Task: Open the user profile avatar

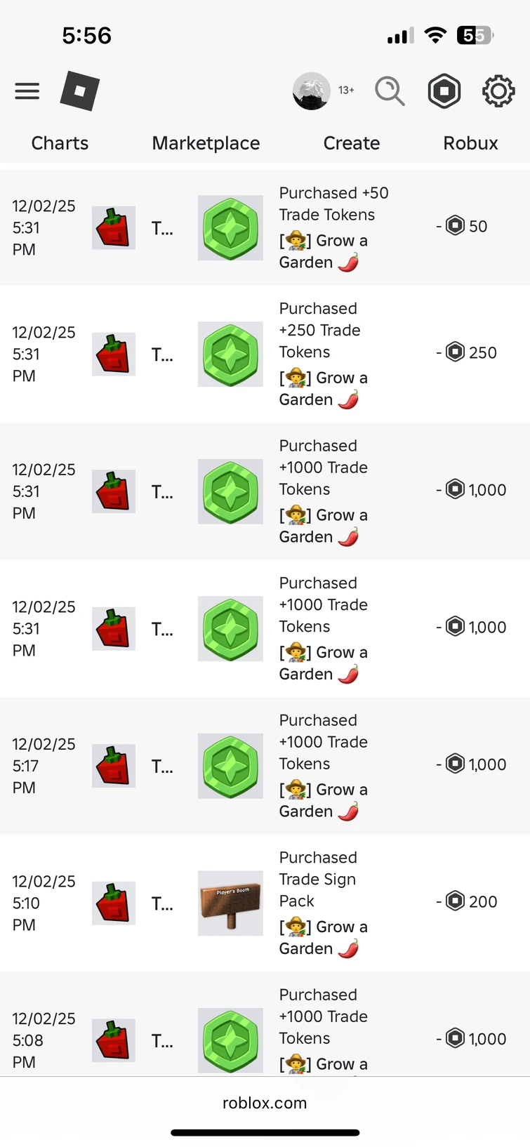Action: 311,91
